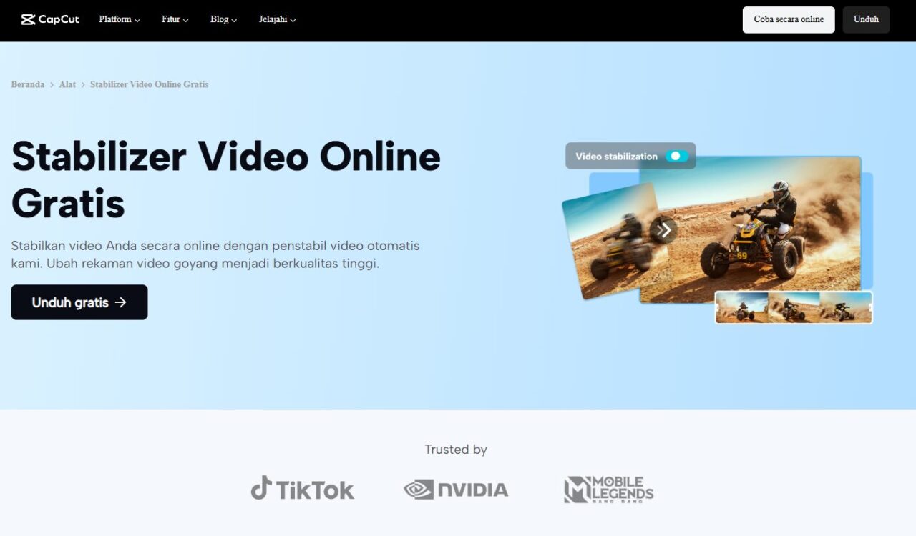Click the TikTok logo under Trusted by
The height and width of the screenshot is (536, 916).
(303, 489)
